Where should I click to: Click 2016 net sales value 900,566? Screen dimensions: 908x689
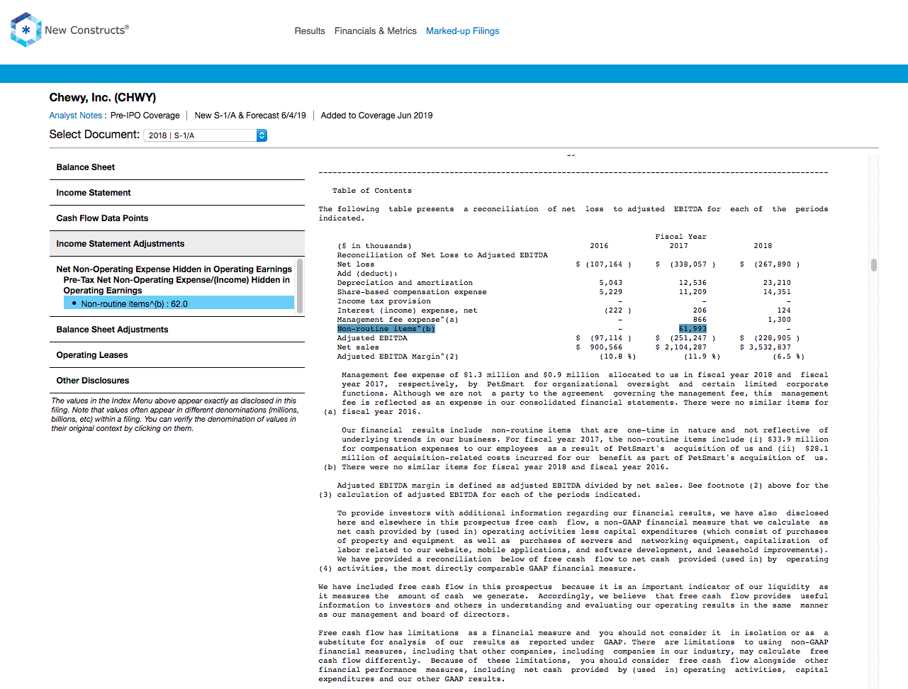click(x=606, y=347)
